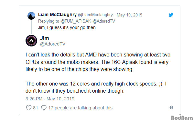Click the reply text 'Jim, I guess it's your go then'
Viewport: 194px width, 121px height.
pos(67,27)
